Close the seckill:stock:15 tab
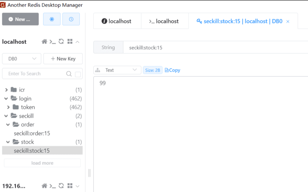 (x=288, y=21)
